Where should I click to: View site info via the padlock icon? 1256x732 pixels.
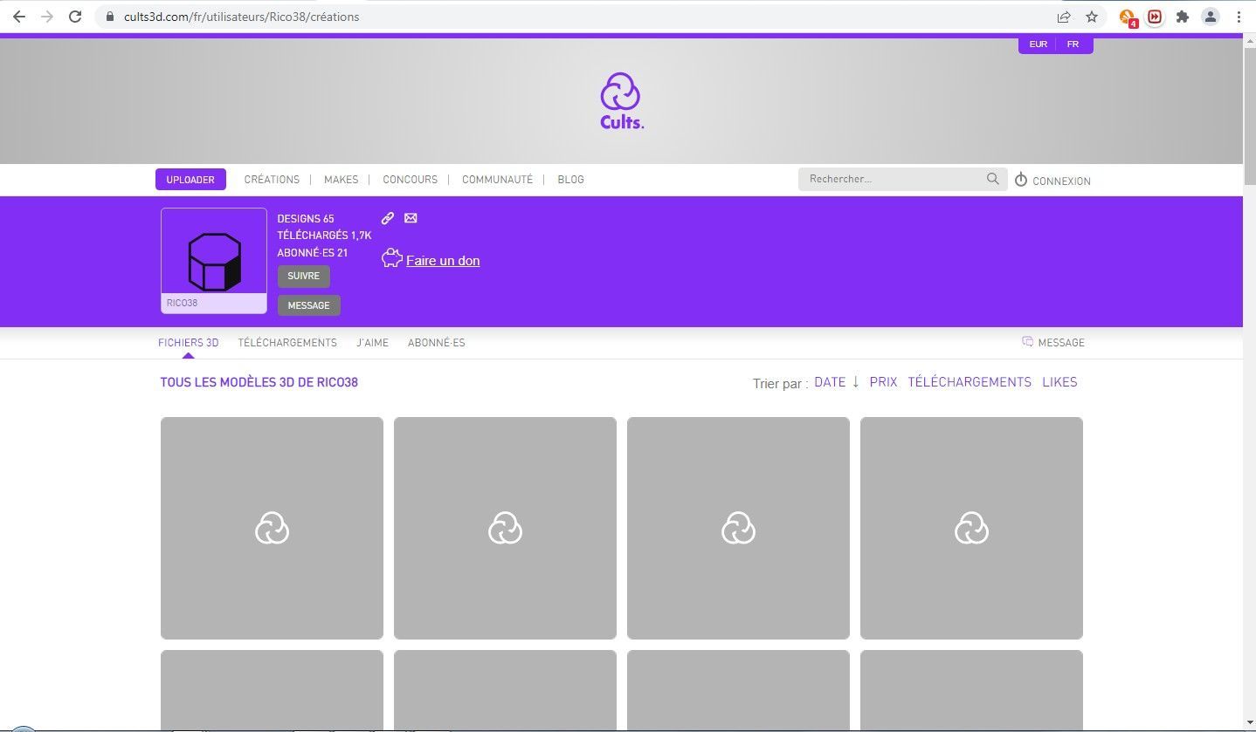(x=109, y=17)
